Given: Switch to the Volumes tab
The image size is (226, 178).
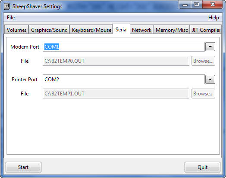Looking at the screenshot, I should coord(16,30).
